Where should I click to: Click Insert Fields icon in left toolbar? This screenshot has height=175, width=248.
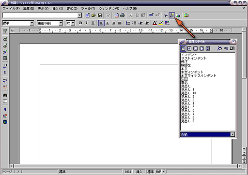coord(5,39)
